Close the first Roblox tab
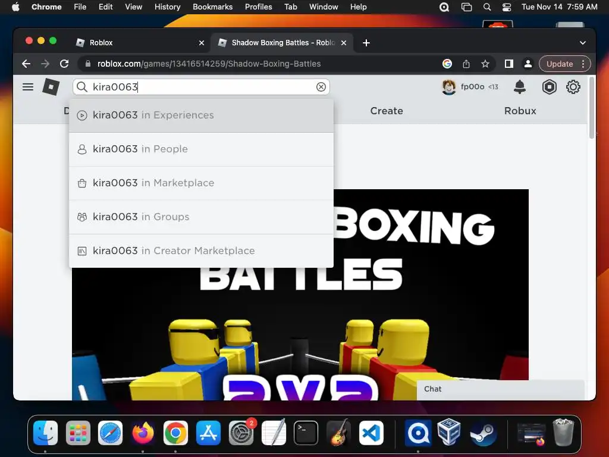This screenshot has width=609, height=457. [202, 43]
